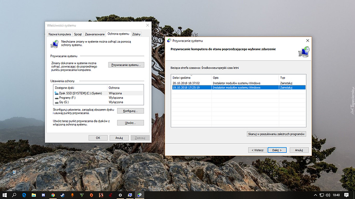
Task: Open Origin from the taskbar
Action: click(x=92, y=195)
